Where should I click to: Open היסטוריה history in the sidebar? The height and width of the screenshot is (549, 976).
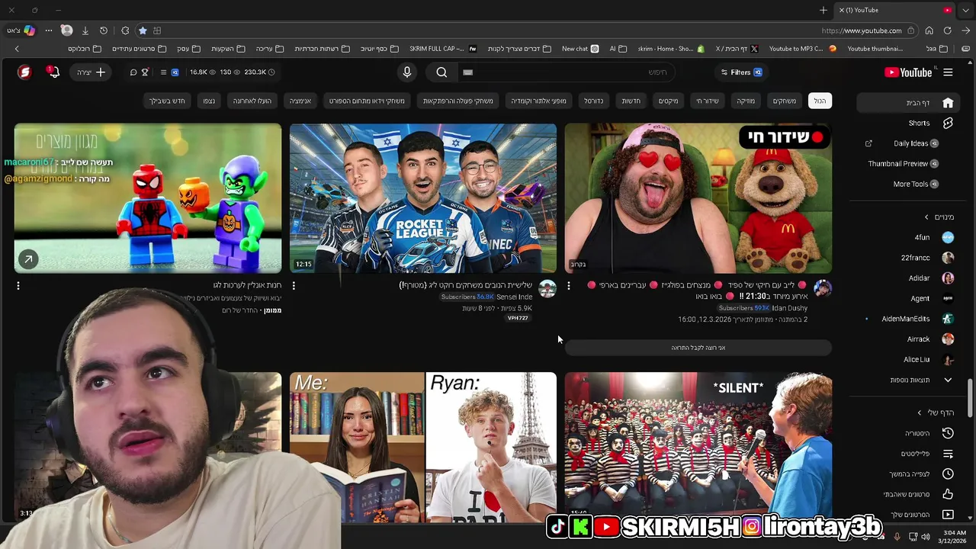click(x=907, y=433)
